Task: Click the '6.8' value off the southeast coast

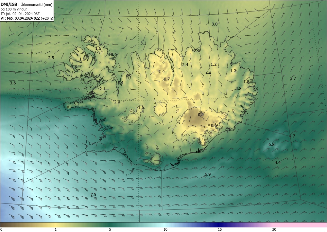Action: [271, 144]
